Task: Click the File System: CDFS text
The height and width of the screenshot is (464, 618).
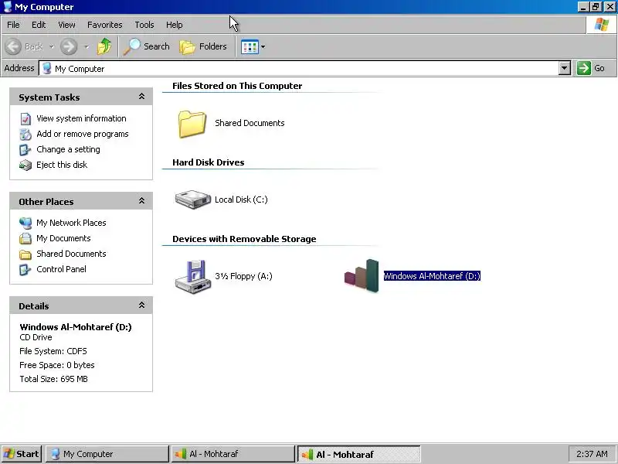Action: click(x=53, y=351)
